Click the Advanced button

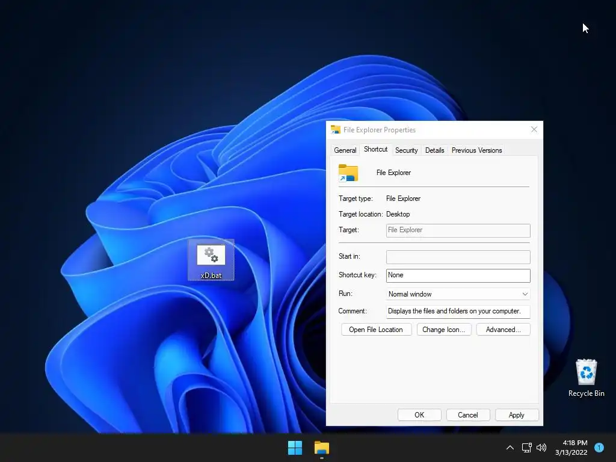click(503, 330)
